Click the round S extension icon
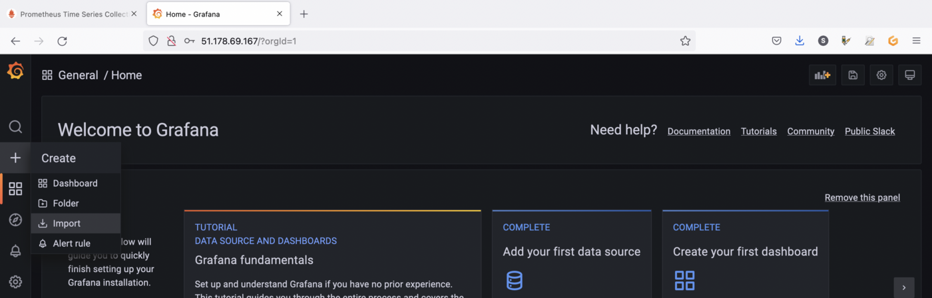This screenshot has height=298, width=932. coord(823,41)
